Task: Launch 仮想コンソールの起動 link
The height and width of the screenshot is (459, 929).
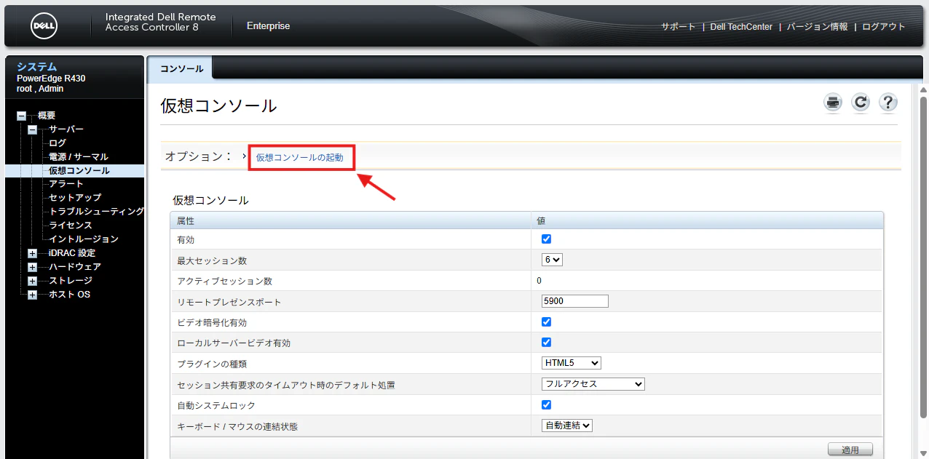Action: (299, 157)
